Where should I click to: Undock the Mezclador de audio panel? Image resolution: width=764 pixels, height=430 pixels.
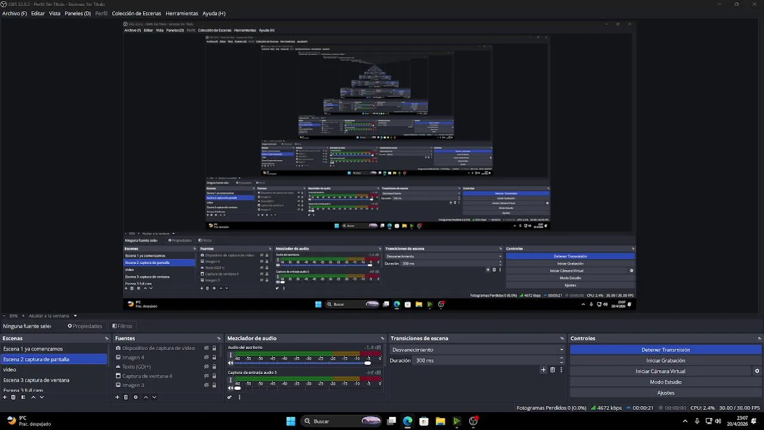pos(383,339)
